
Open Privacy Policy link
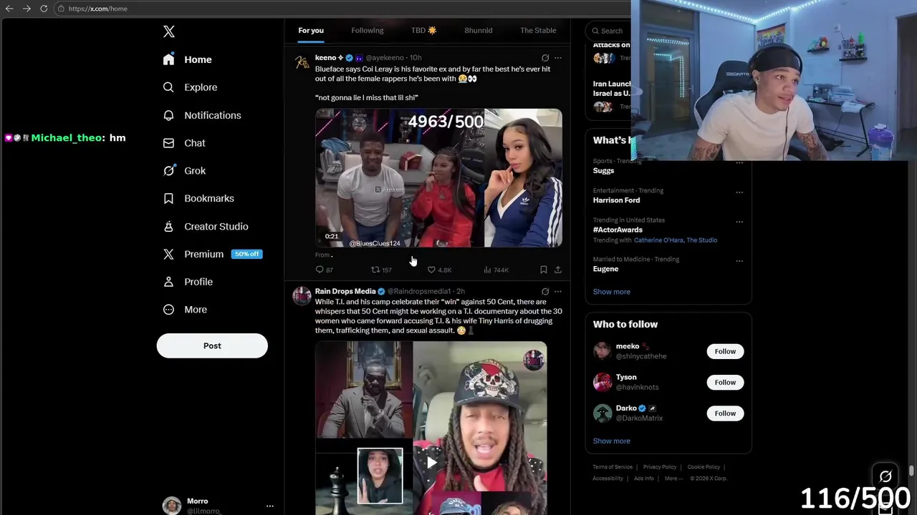coord(660,467)
